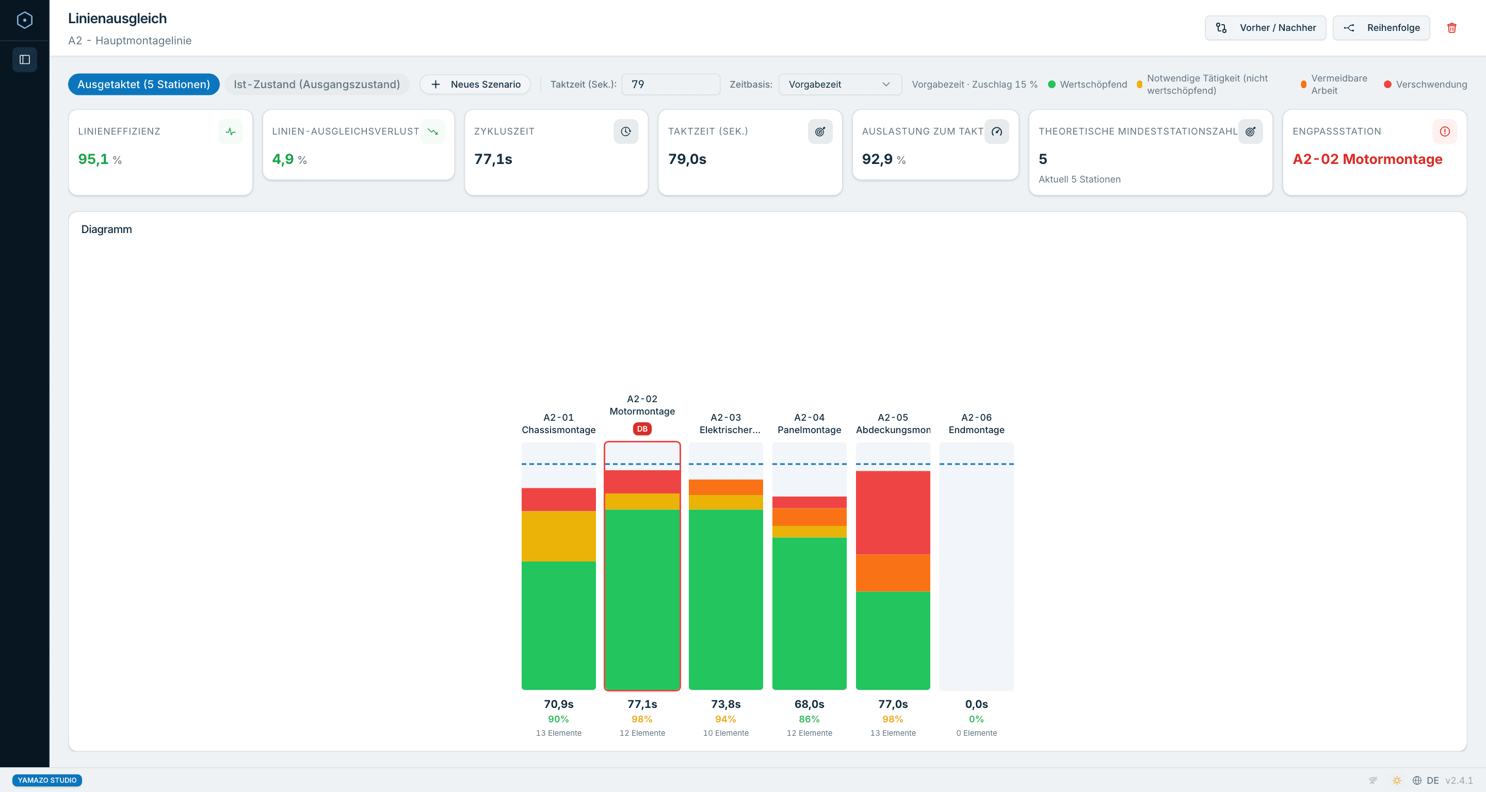The height and width of the screenshot is (792, 1486).
Task: Click the hexagon app logo icon
Action: point(24,20)
